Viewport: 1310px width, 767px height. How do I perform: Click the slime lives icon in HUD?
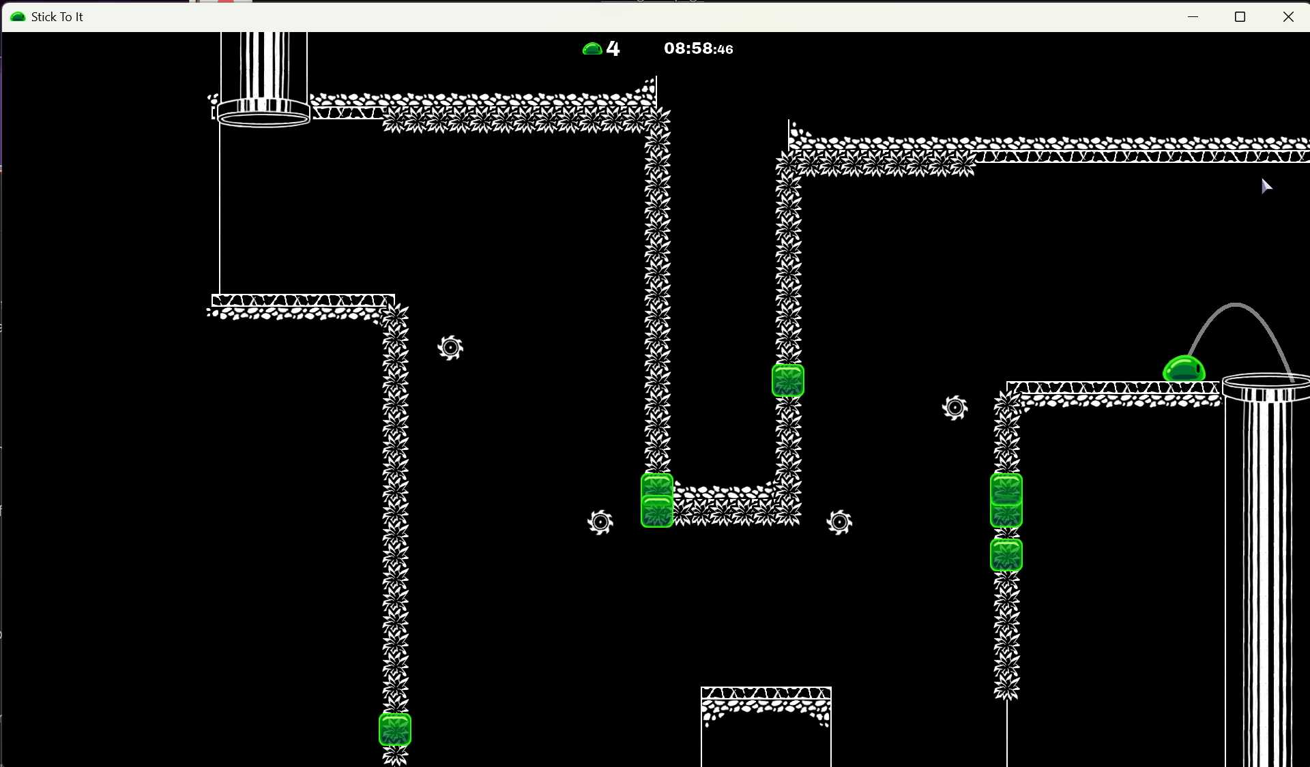592,48
